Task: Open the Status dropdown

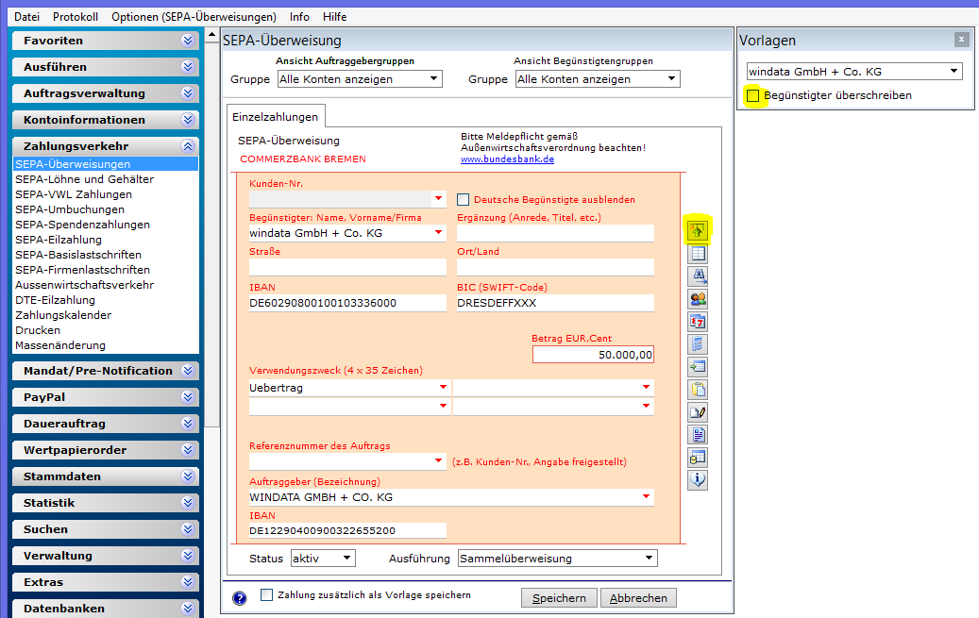Action: 324,558
